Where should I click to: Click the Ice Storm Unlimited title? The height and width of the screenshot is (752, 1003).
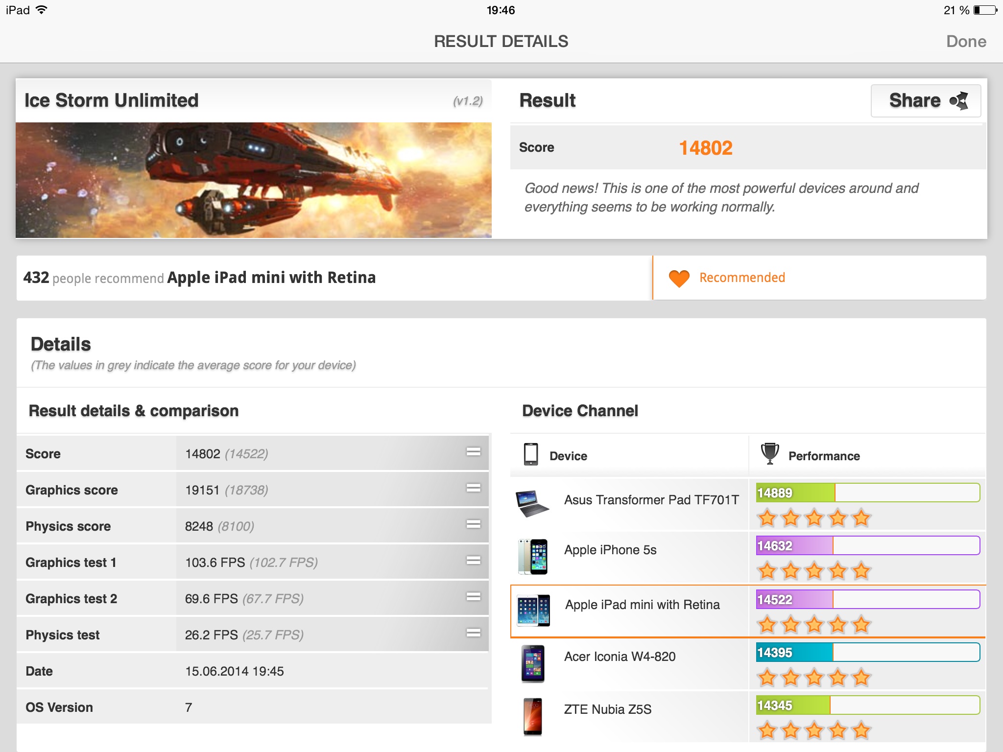(x=112, y=100)
